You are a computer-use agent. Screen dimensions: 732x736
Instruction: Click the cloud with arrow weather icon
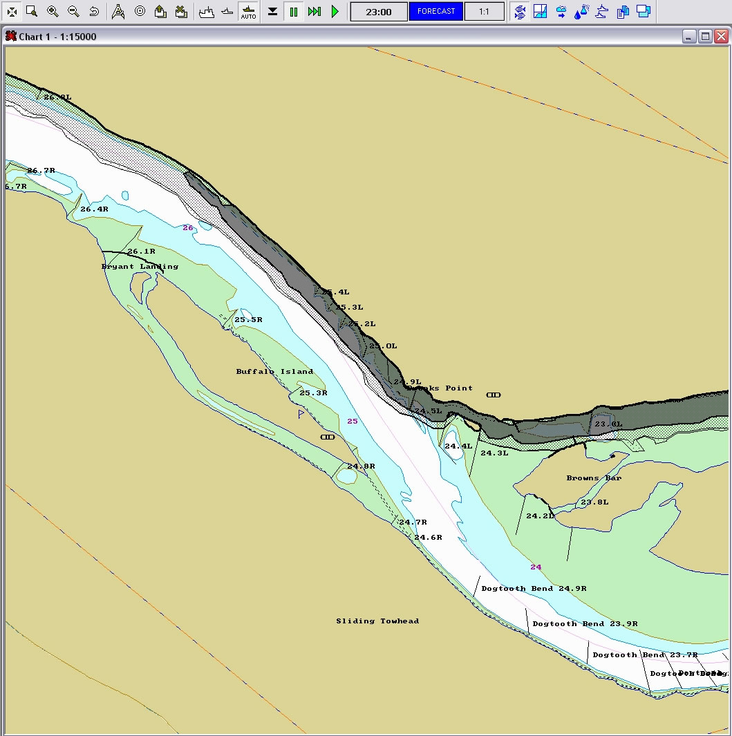pos(561,11)
